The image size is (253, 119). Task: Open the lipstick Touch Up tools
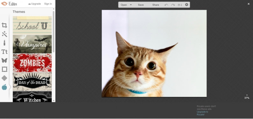4,43
